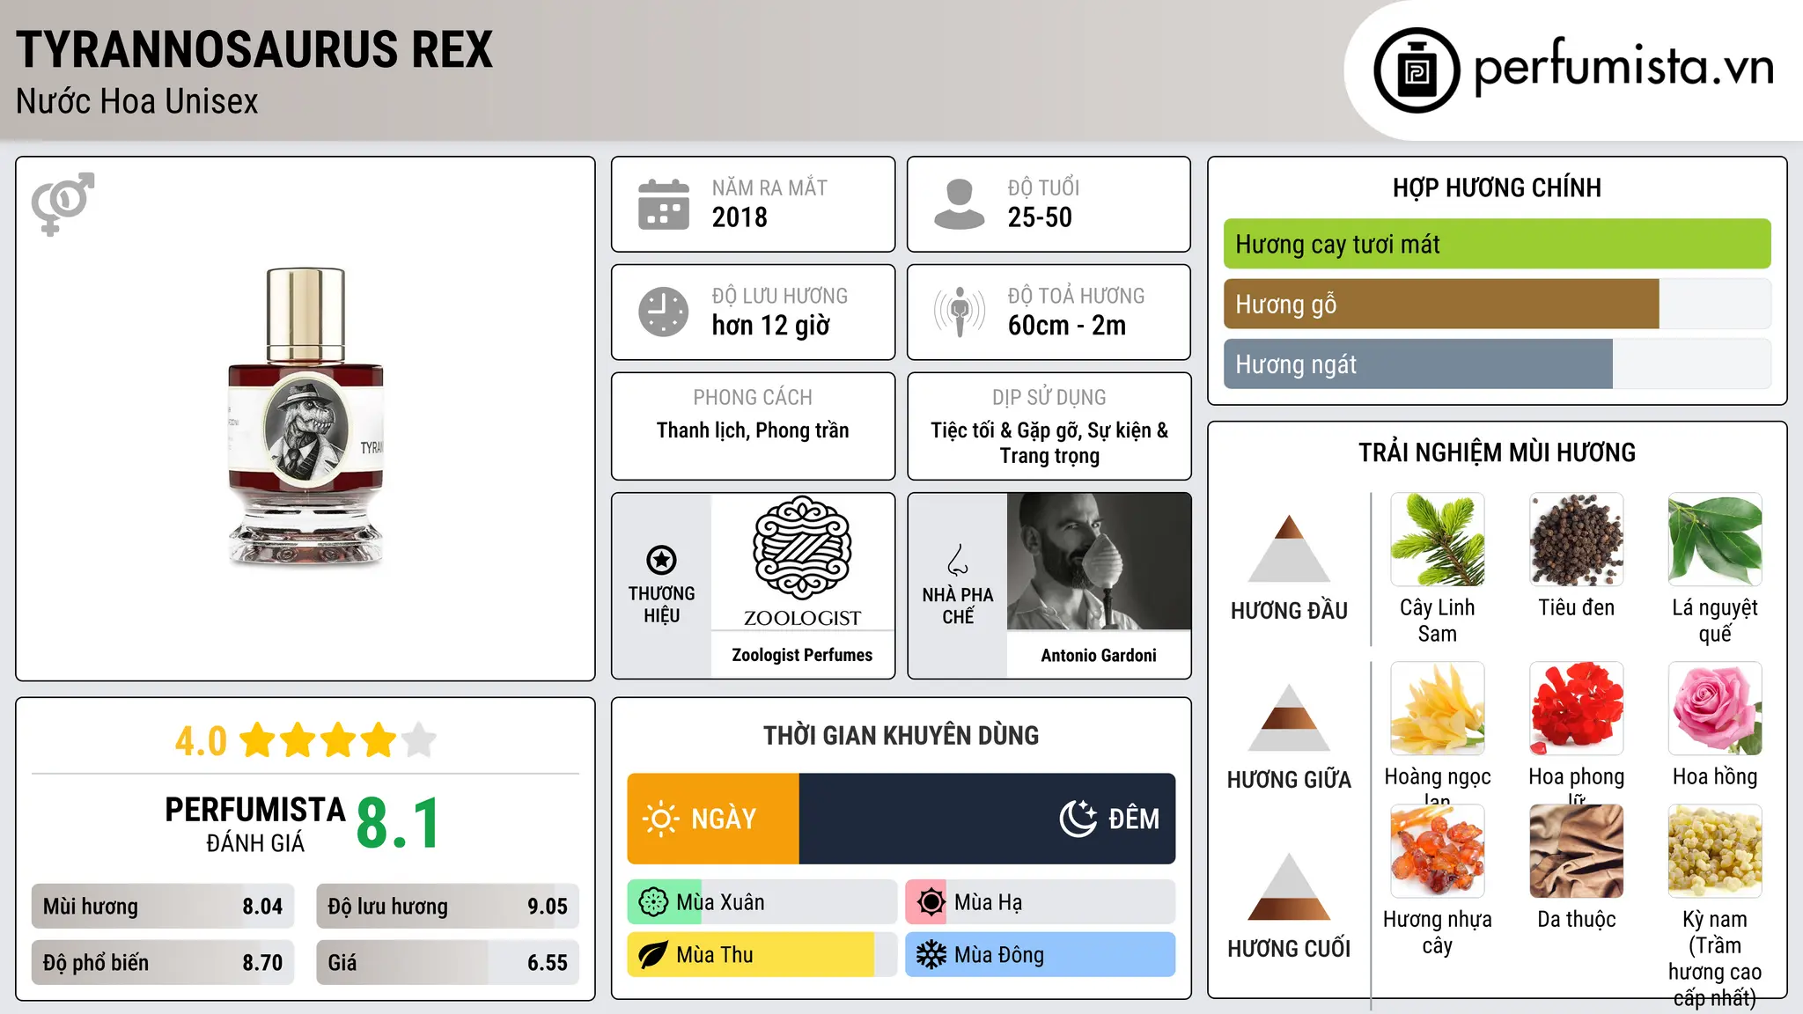1803x1014 pixels.
Task: Click the base-note pyramid icon Hương cuối
Action: point(1289,886)
